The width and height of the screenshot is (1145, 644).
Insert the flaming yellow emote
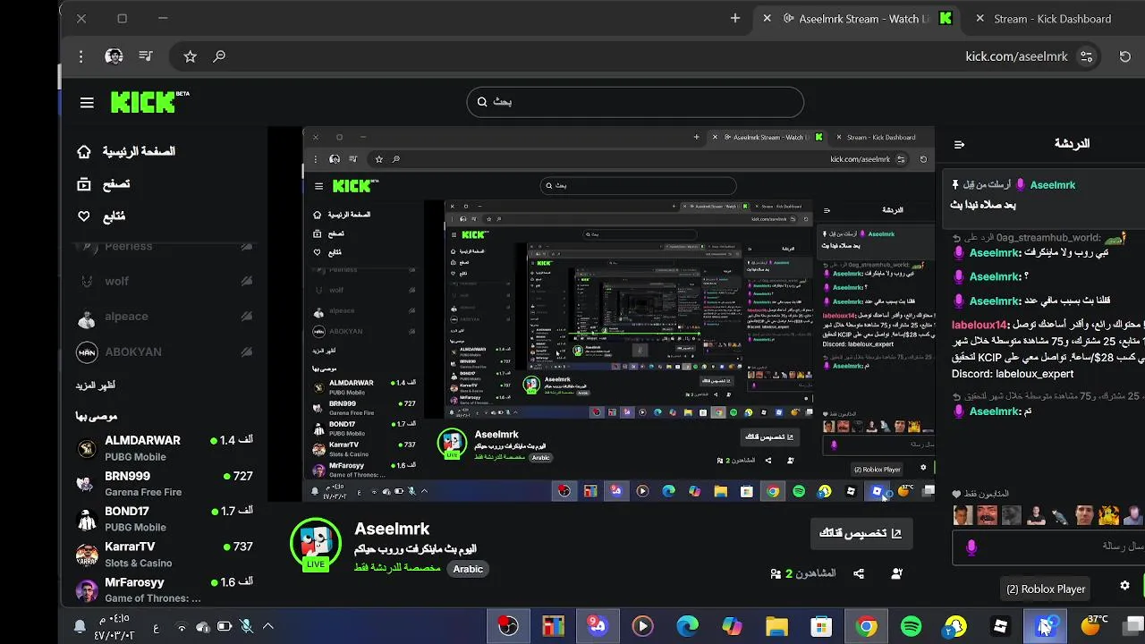[1108, 515]
